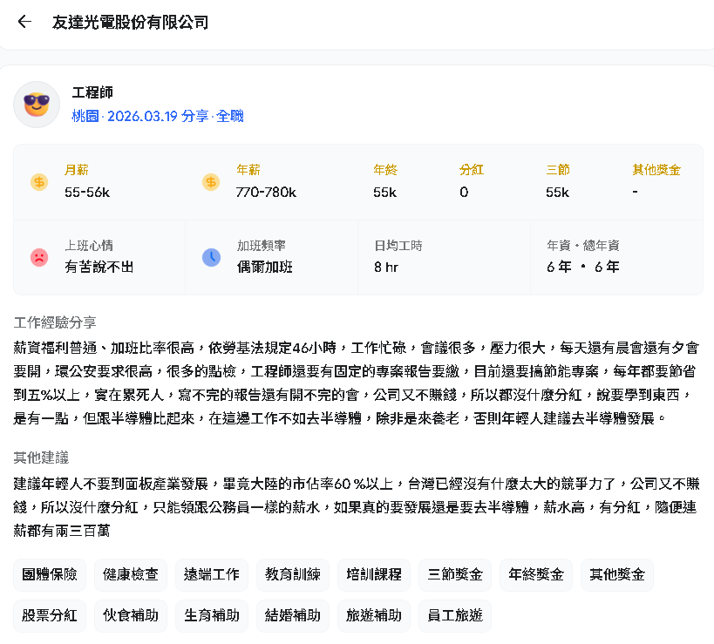The height and width of the screenshot is (644, 714).
Task: Click the blue clock icon for 加班頻率
Action: tap(211, 258)
